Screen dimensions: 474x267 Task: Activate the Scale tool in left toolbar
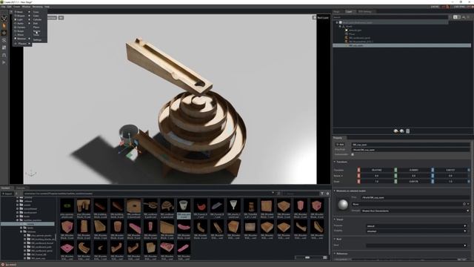click(x=4, y=47)
